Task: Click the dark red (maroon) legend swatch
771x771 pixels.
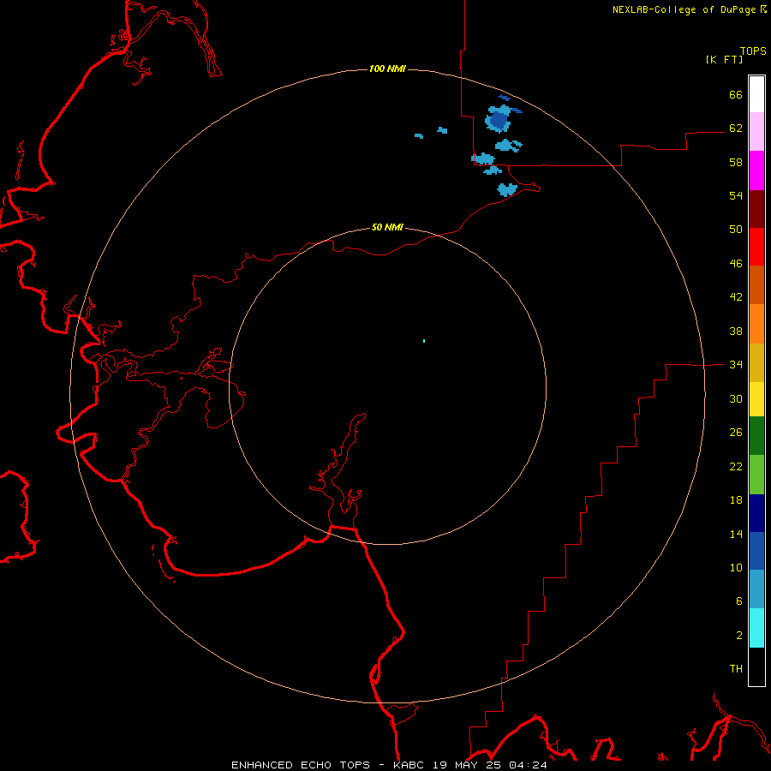Action: tap(756, 208)
